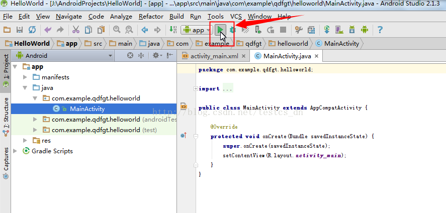Open Android Device Monitor icon
The width and height of the screenshot is (446, 213).
click(x=365, y=30)
